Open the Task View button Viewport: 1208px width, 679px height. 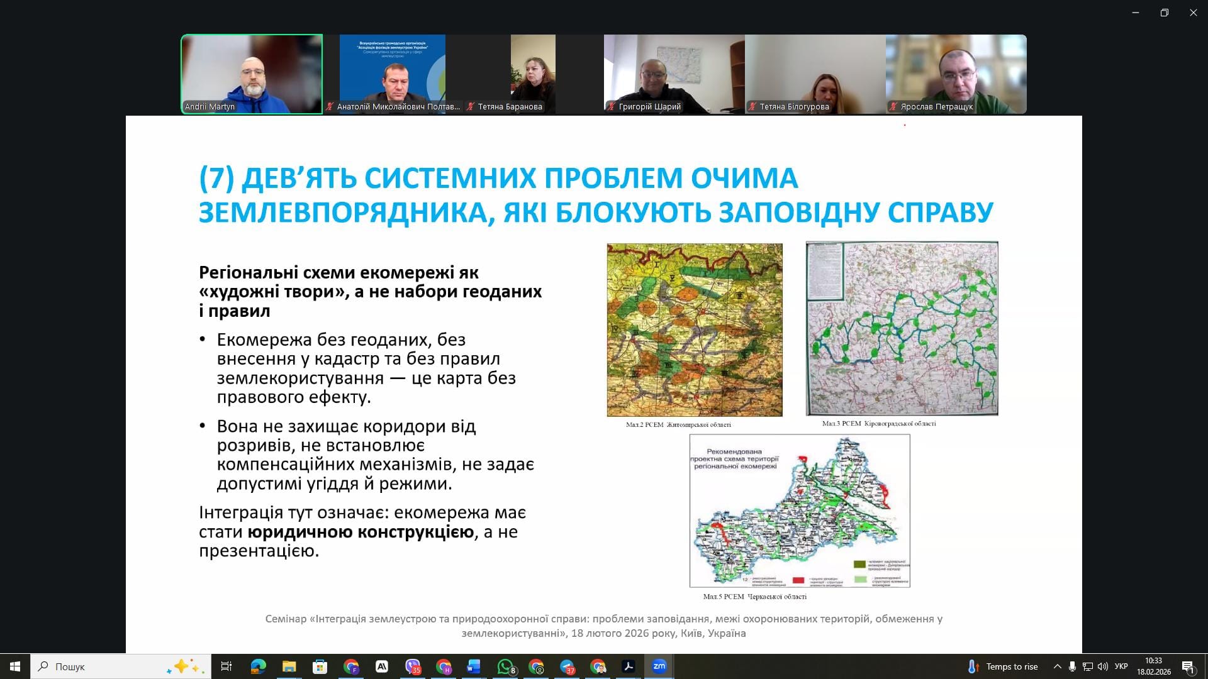click(226, 666)
